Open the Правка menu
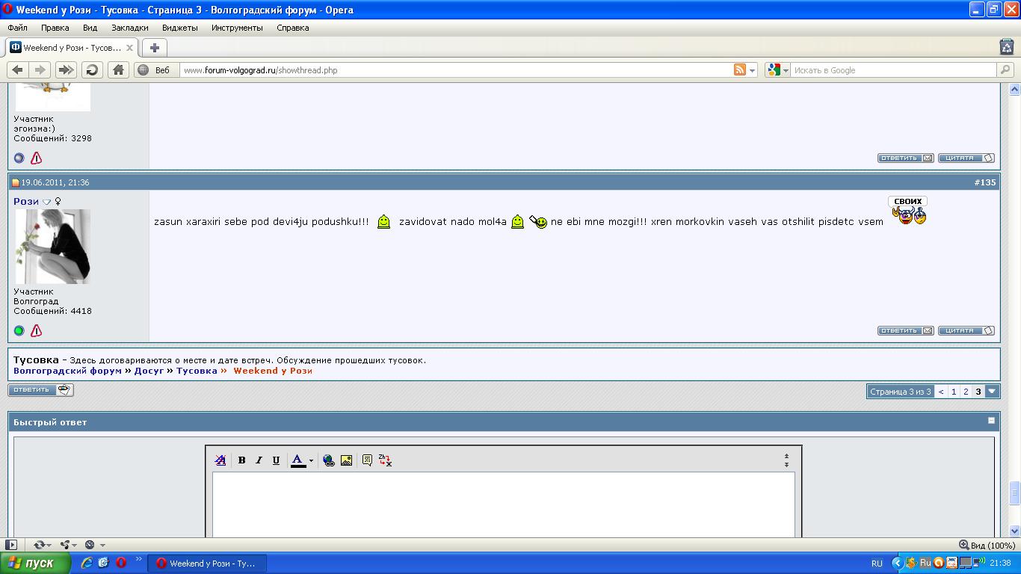 pyautogui.click(x=55, y=28)
